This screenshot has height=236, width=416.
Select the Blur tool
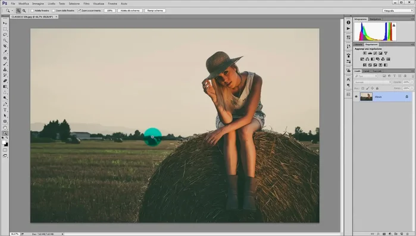5,93
